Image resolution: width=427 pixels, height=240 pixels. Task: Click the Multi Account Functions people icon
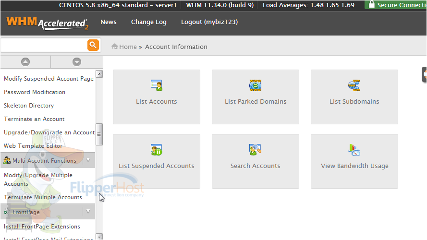tap(7, 160)
